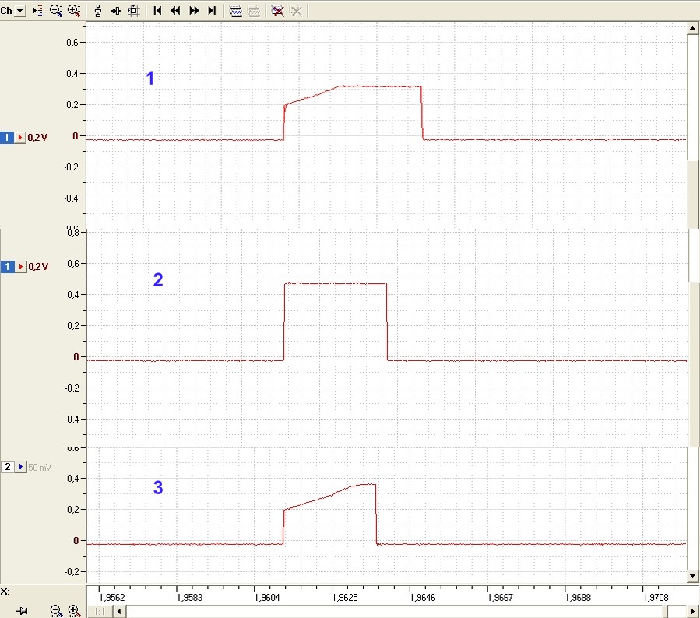The height and width of the screenshot is (618, 700).
Task: Fast forward to next frames
Action: 194,11
